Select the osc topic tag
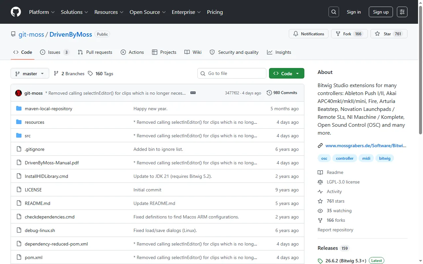 click(x=324, y=158)
